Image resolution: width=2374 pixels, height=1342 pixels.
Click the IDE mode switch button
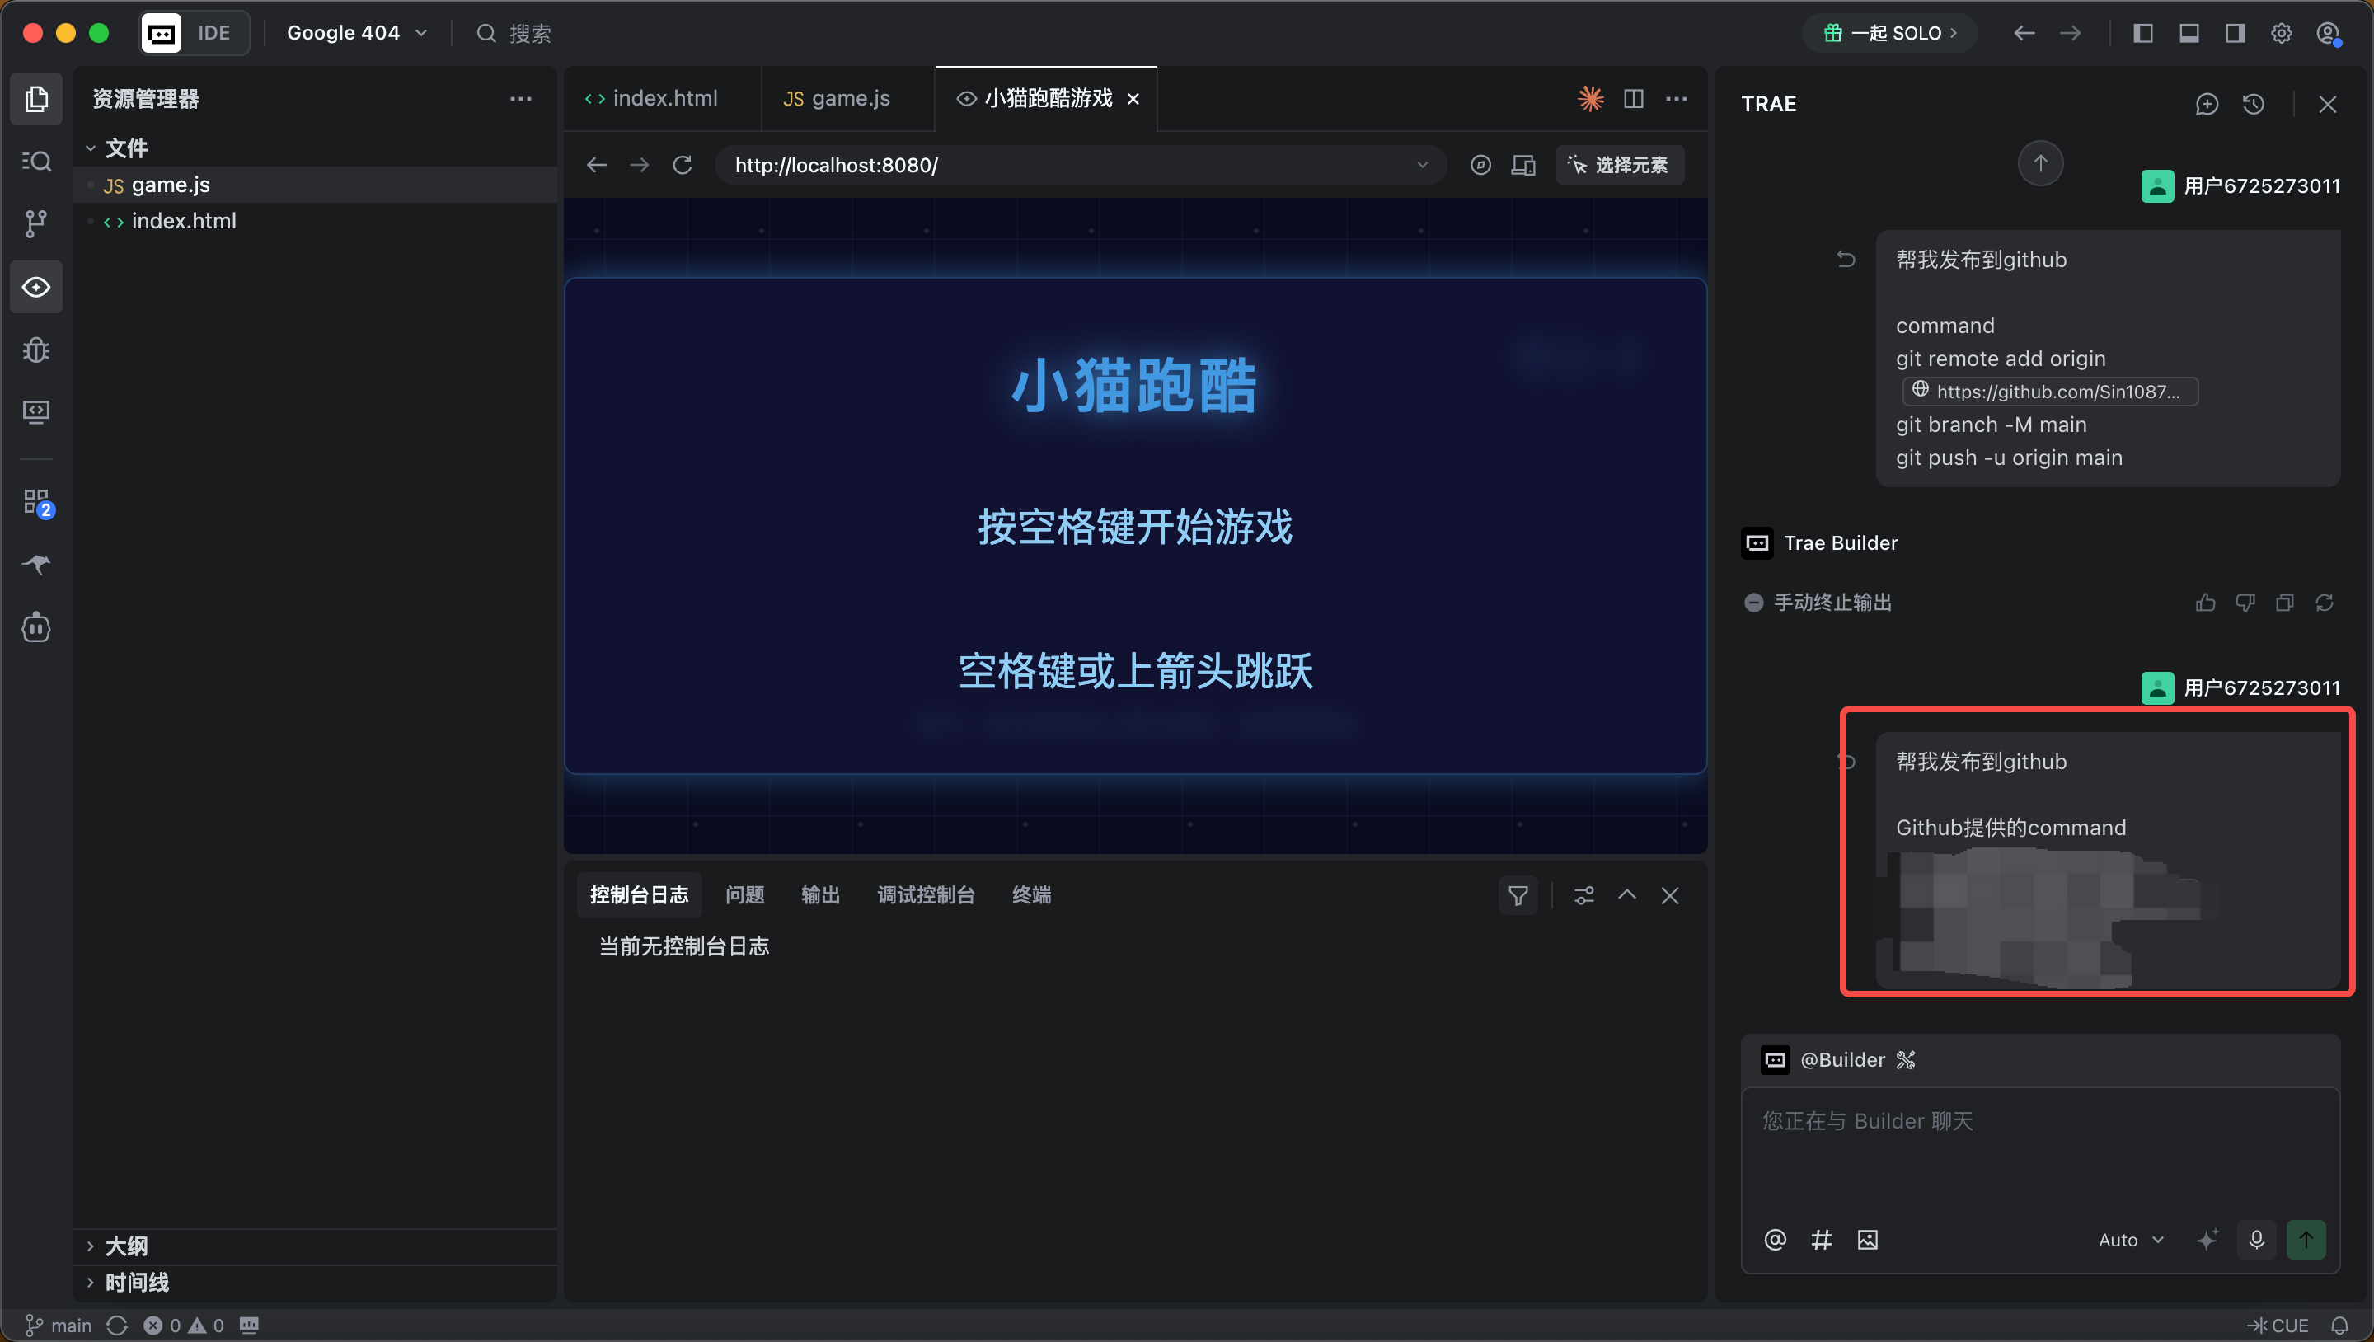(x=195, y=33)
